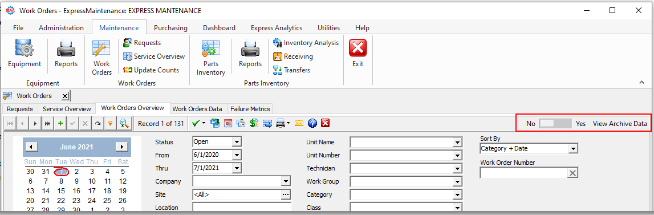Open Inventory Analysis
Image resolution: width=654 pixels, height=215 pixels.
[306, 43]
